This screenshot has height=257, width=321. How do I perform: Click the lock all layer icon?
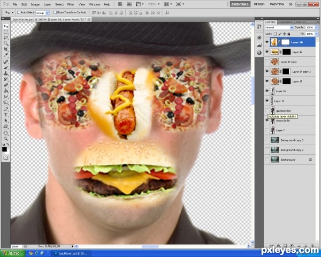pos(289,34)
